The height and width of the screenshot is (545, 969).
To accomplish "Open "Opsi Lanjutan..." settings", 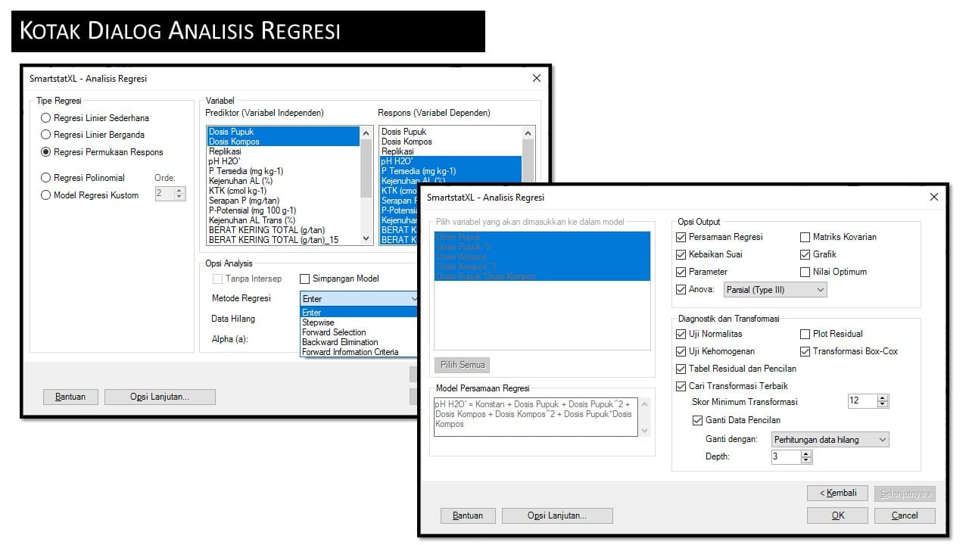I will [x=558, y=515].
